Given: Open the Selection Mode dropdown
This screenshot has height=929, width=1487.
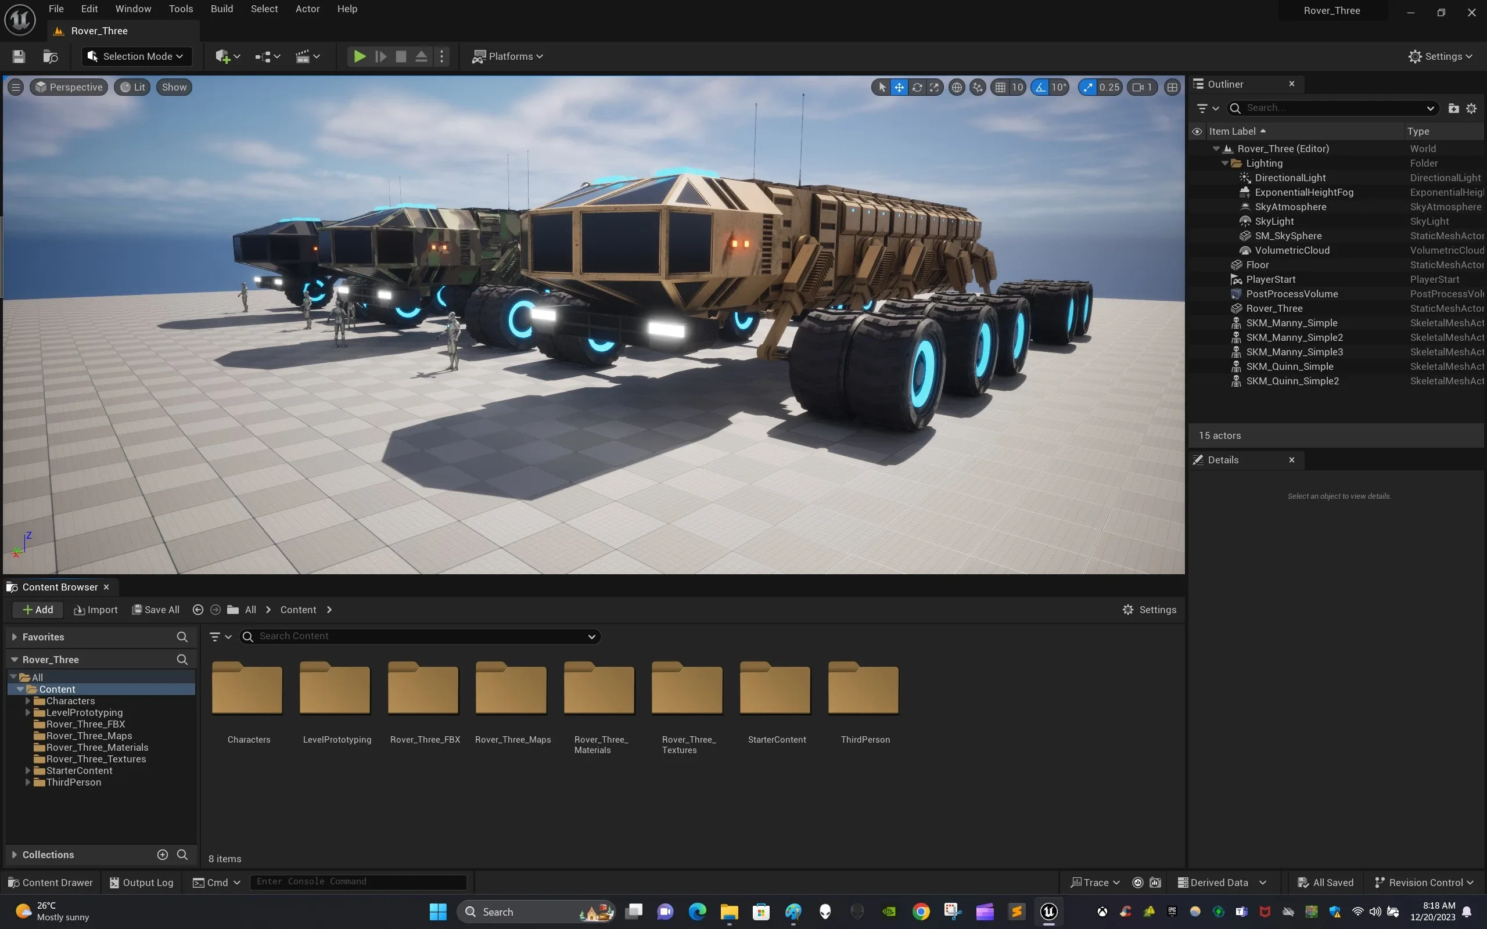Looking at the screenshot, I should (137, 56).
